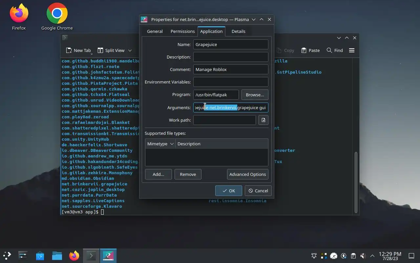Click com.play0ad.zeroad in terminal listing
Viewport: 420px width, 263px height.
point(85,117)
